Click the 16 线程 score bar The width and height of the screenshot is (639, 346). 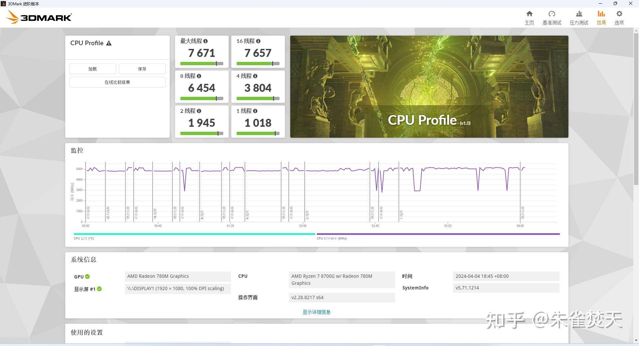pyautogui.click(x=258, y=64)
